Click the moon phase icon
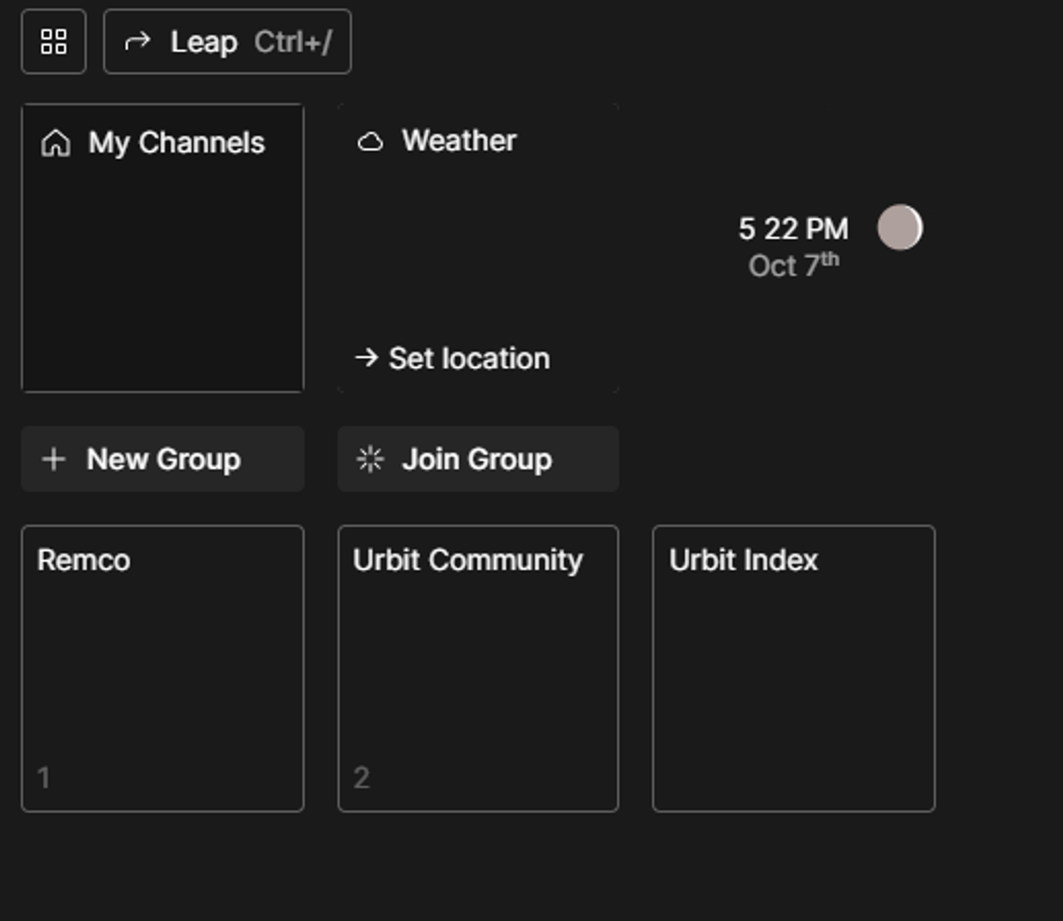This screenshot has width=1063, height=921. coord(900,227)
